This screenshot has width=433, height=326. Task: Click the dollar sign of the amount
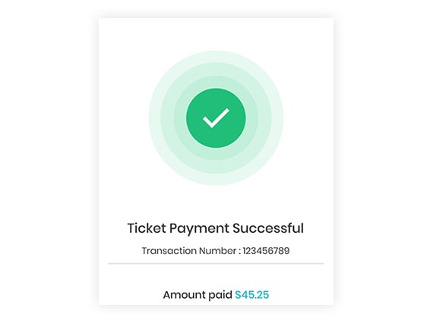click(238, 295)
